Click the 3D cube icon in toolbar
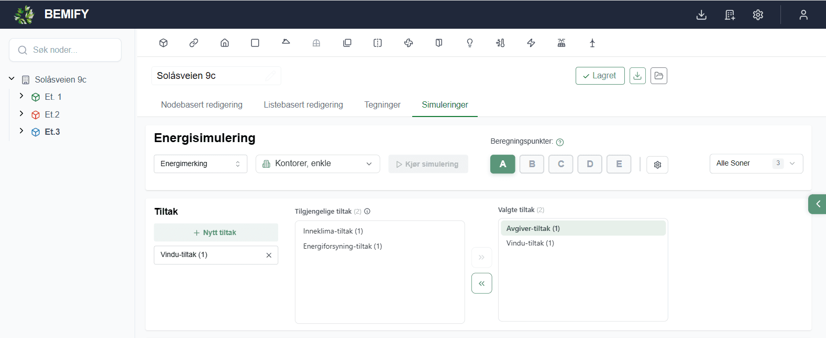Screen dimensions: 826x338 click(163, 43)
